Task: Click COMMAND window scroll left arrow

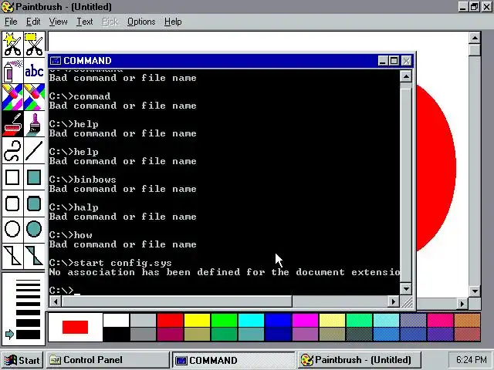Action: tap(56, 301)
